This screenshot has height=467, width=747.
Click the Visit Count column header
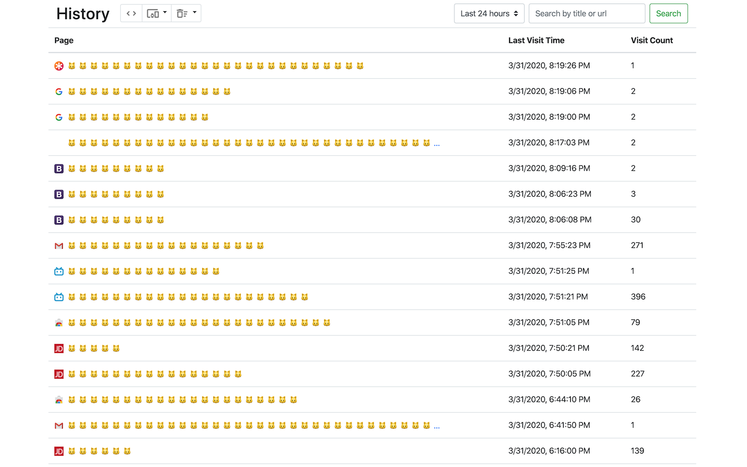click(652, 40)
